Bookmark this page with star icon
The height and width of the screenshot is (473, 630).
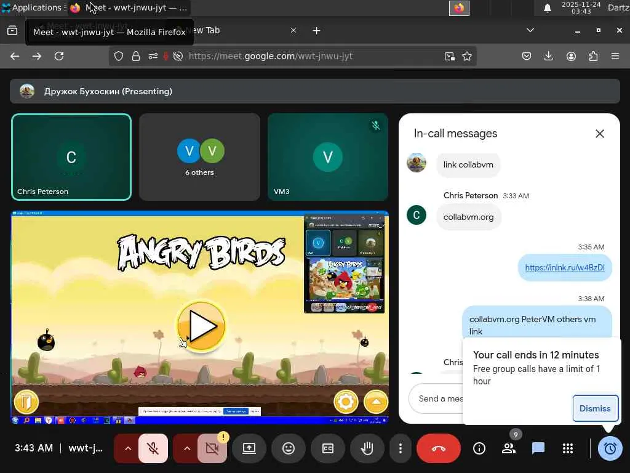coord(467,56)
